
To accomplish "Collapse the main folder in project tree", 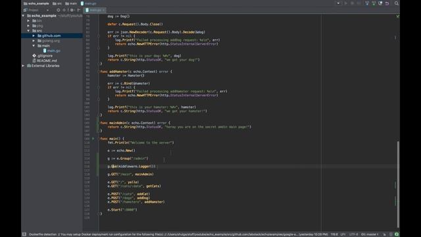I will click(x=34, y=45).
